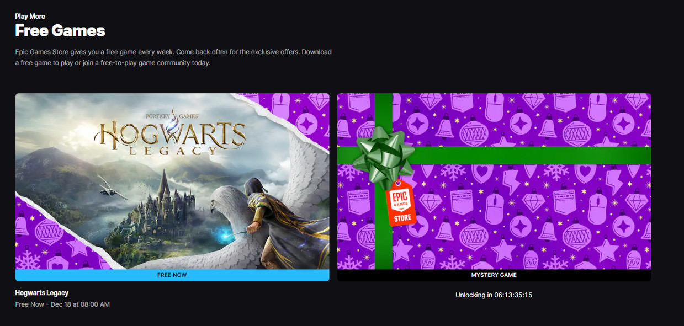The height and width of the screenshot is (326, 684).
Task: Click the 'Free Games' heading
Action: (x=60, y=30)
